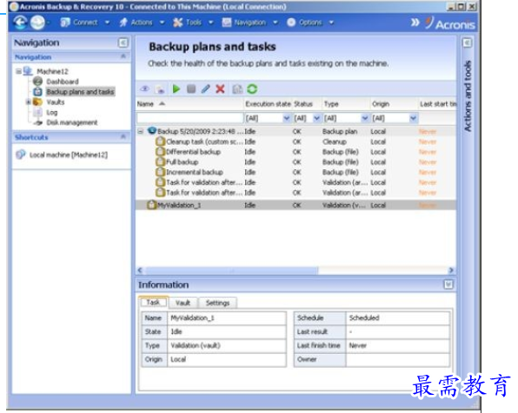The width and height of the screenshot is (518, 413).
Task: Click the View details eye icon
Action: (x=144, y=88)
